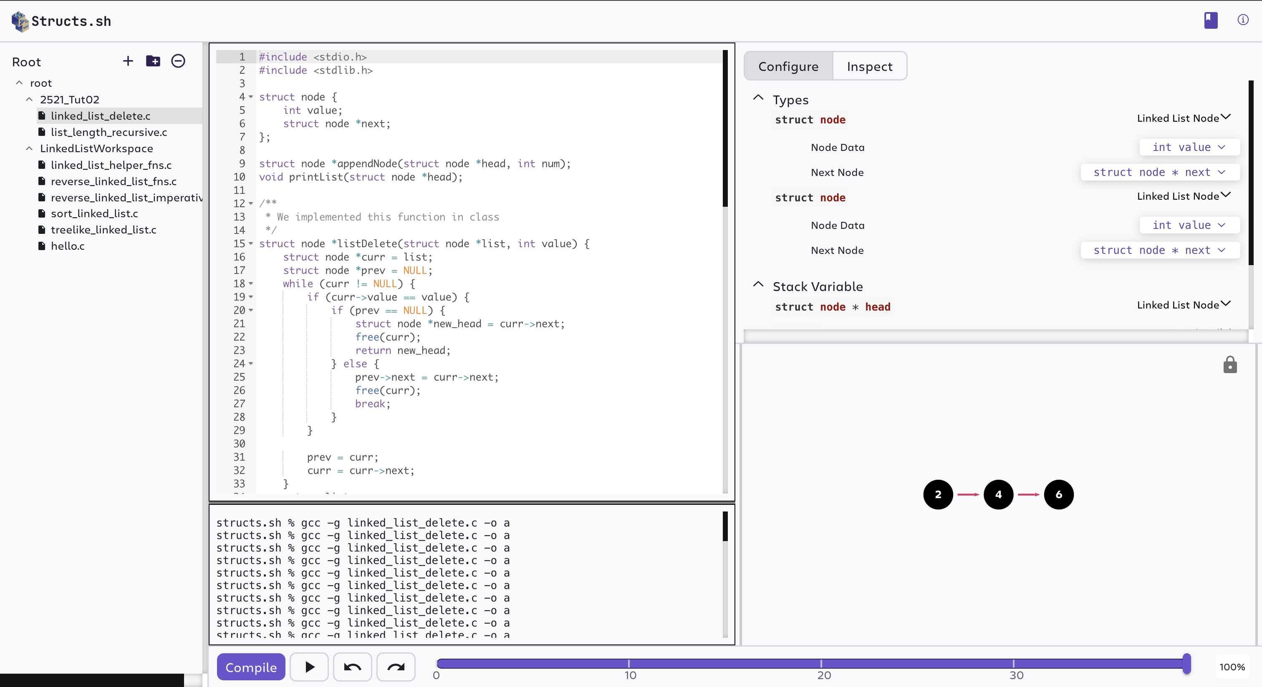Open second struct node Linked List Node dropdown
This screenshot has width=1262, height=687.
pyautogui.click(x=1183, y=196)
